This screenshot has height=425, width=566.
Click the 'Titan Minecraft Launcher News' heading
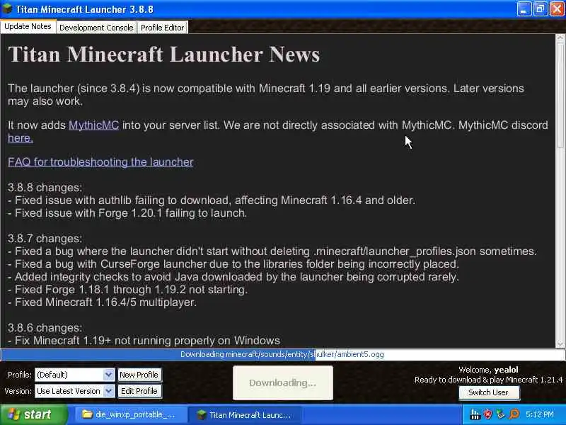pyautogui.click(x=164, y=55)
